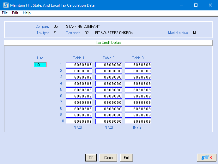This screenshot has width=218, height=164.
Task: Minimize the Maintain FIT window
Action: (x=181, y=5)
